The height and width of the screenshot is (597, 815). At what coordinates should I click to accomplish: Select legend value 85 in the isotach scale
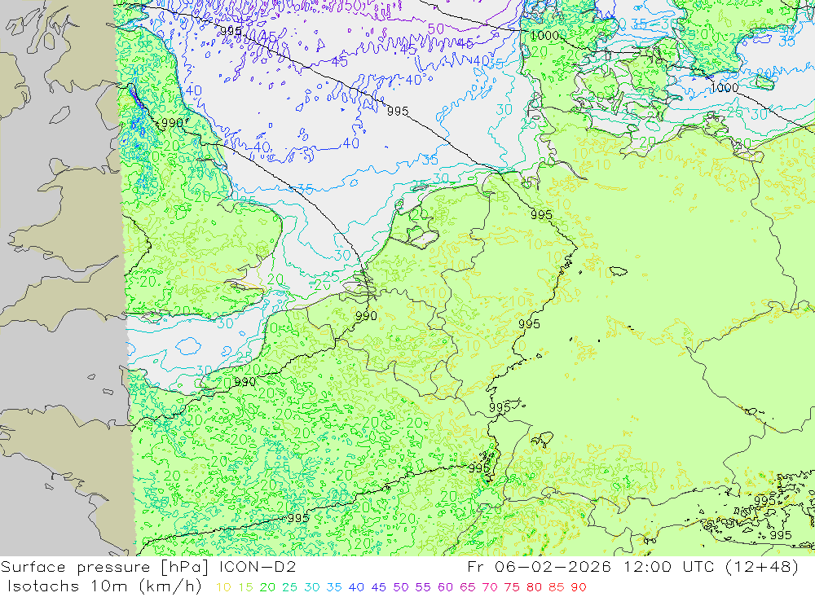(556, 587)
